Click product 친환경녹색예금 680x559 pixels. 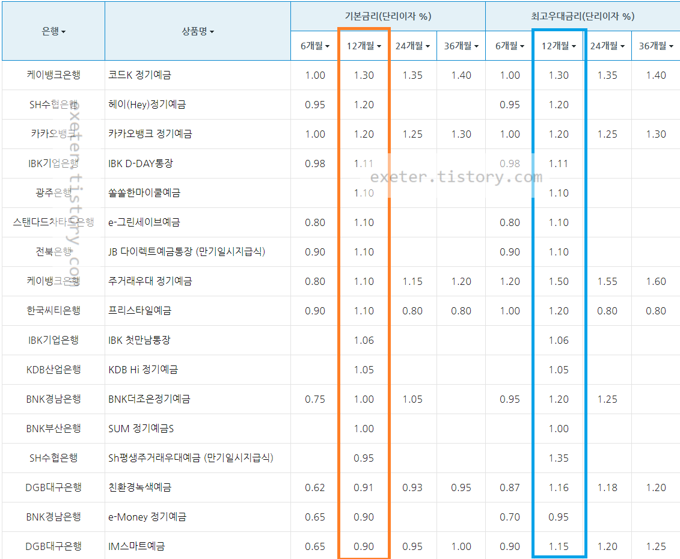139,487
